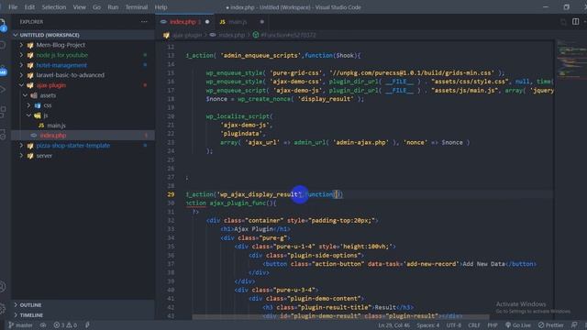Image resolution: width=587 pixels, height=330 pixels.
Task: Open Explorer more actions ellipsis
Action: tap(144, 22)
